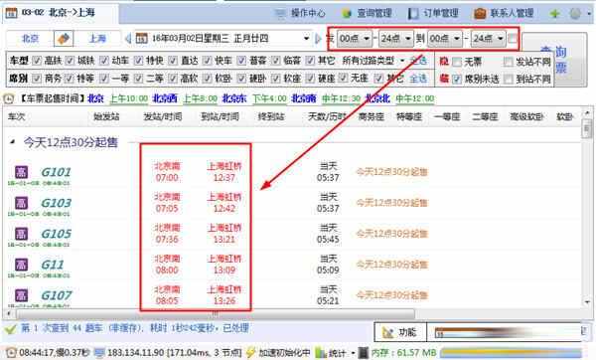596x360 pixels.
Task: Go to next date arrow
Action: pos(318,39)
